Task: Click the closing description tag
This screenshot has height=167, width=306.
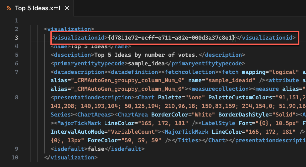Action: [x=222, y=55]
